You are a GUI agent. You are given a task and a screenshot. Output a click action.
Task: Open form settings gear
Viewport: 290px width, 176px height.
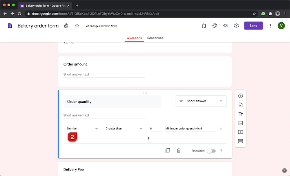click(237, 26)
